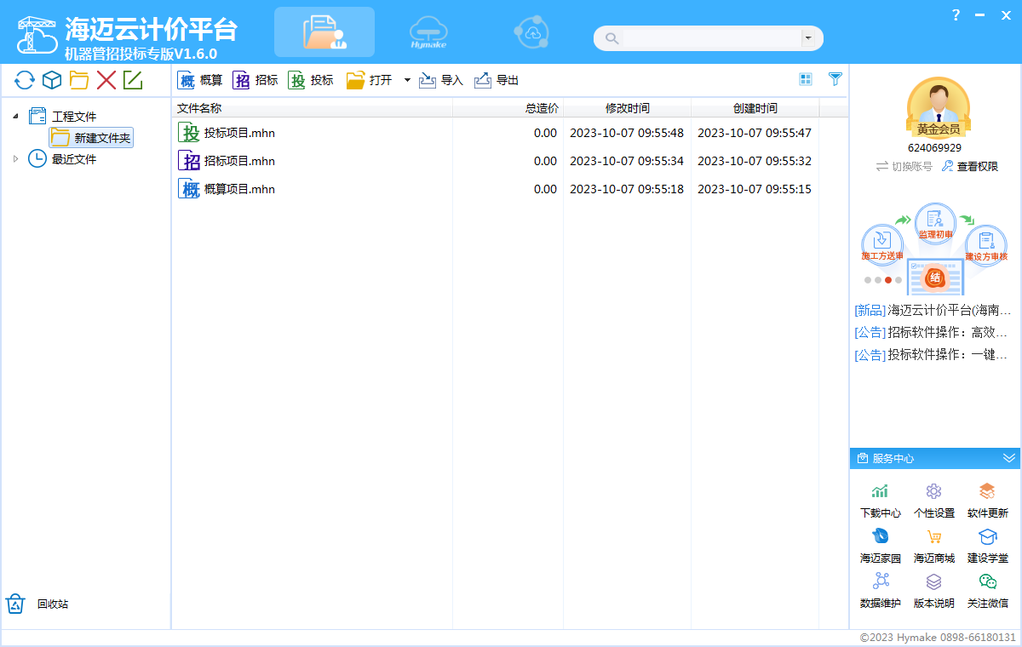
Task: Click the rename pencil icon in left toolbar
Action: 133,81
